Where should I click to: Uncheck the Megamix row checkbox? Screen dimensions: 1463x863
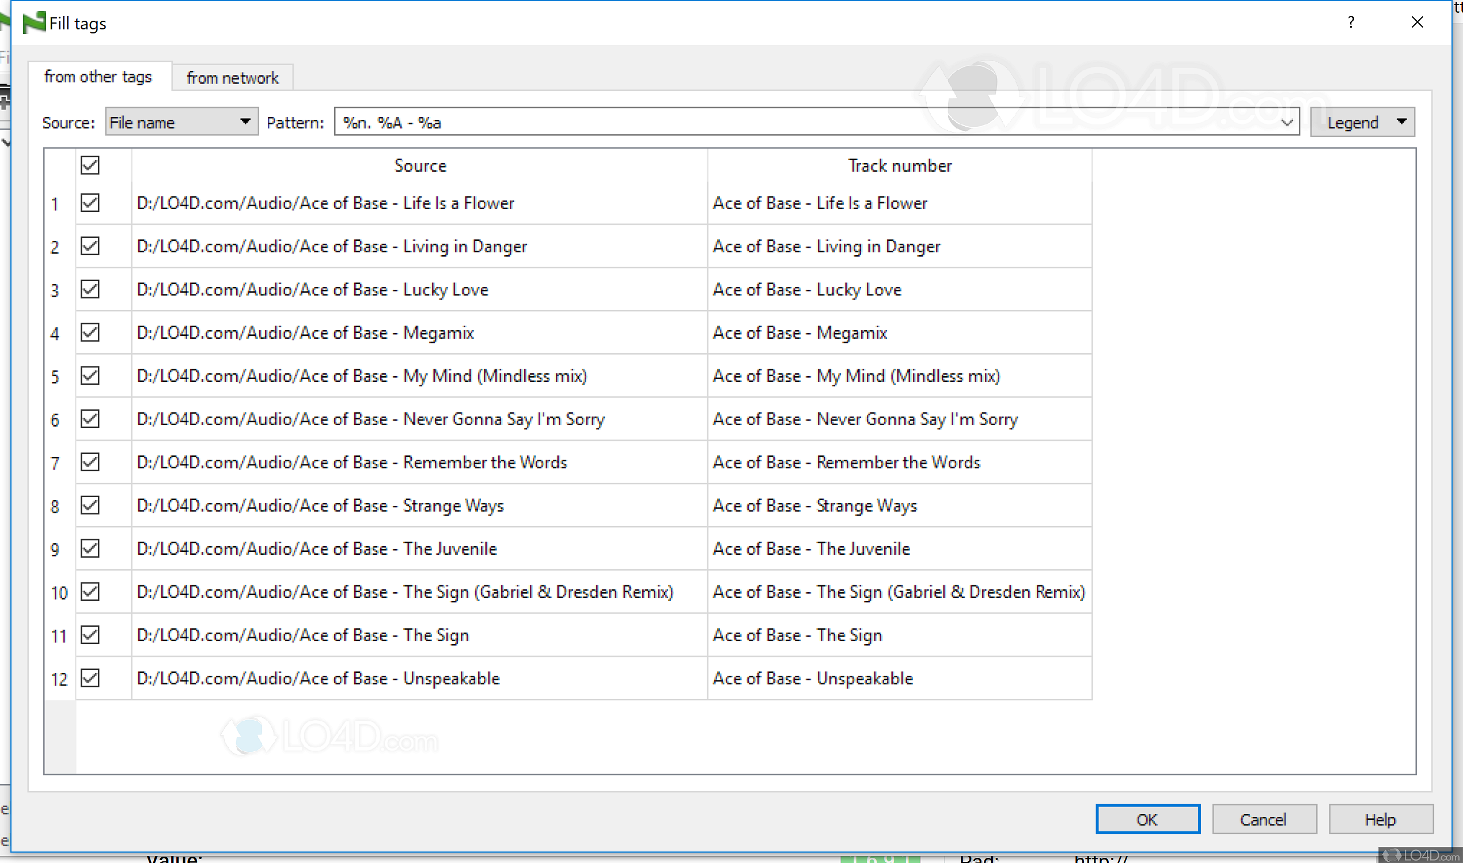point(90,332)
